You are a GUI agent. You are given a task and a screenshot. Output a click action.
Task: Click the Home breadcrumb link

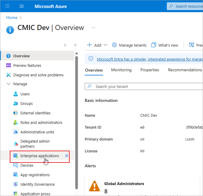(12, 18)
